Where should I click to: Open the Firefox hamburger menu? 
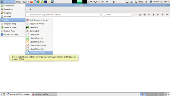point(167,14)
